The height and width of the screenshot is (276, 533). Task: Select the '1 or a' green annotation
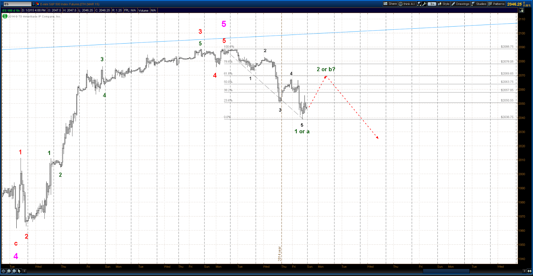(x=302, y=131)
